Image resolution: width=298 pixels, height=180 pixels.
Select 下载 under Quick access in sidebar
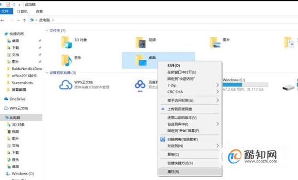(13, 48)
